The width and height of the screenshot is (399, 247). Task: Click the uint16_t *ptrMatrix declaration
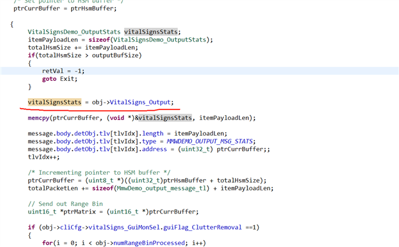(62, 212)
